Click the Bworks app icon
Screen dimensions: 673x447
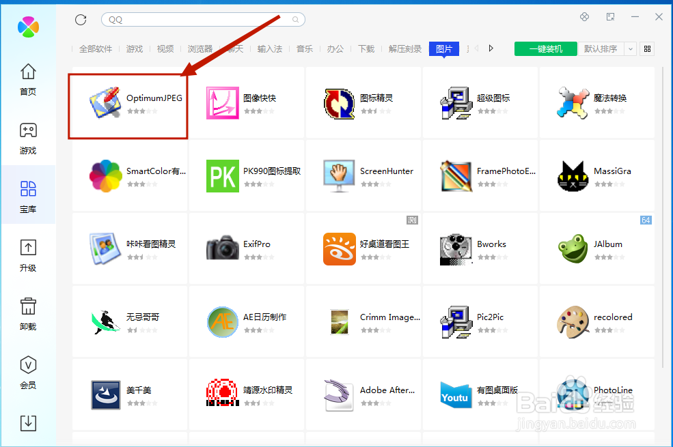coord(456,249)
